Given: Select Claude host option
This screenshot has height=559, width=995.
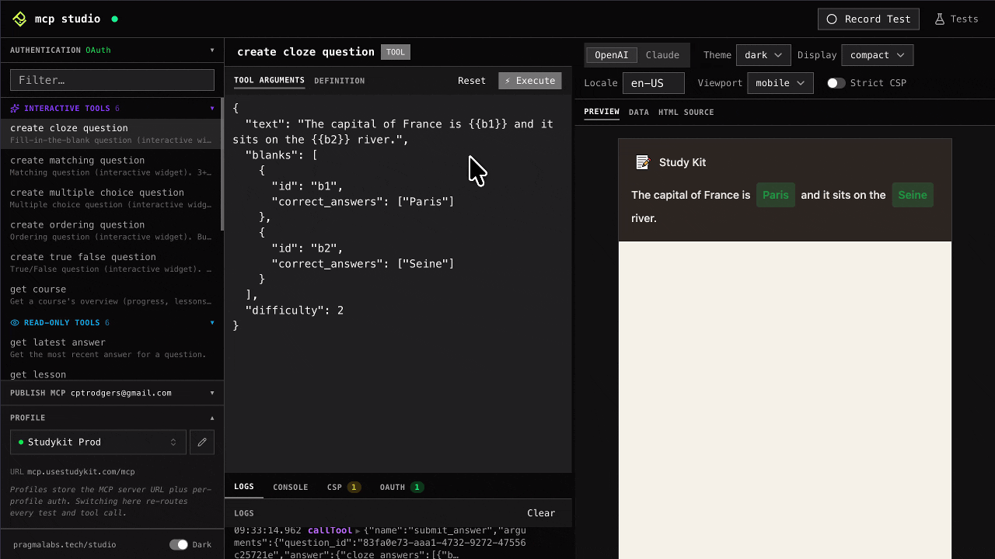Looking at the screenshot, I should click(662, 55).
